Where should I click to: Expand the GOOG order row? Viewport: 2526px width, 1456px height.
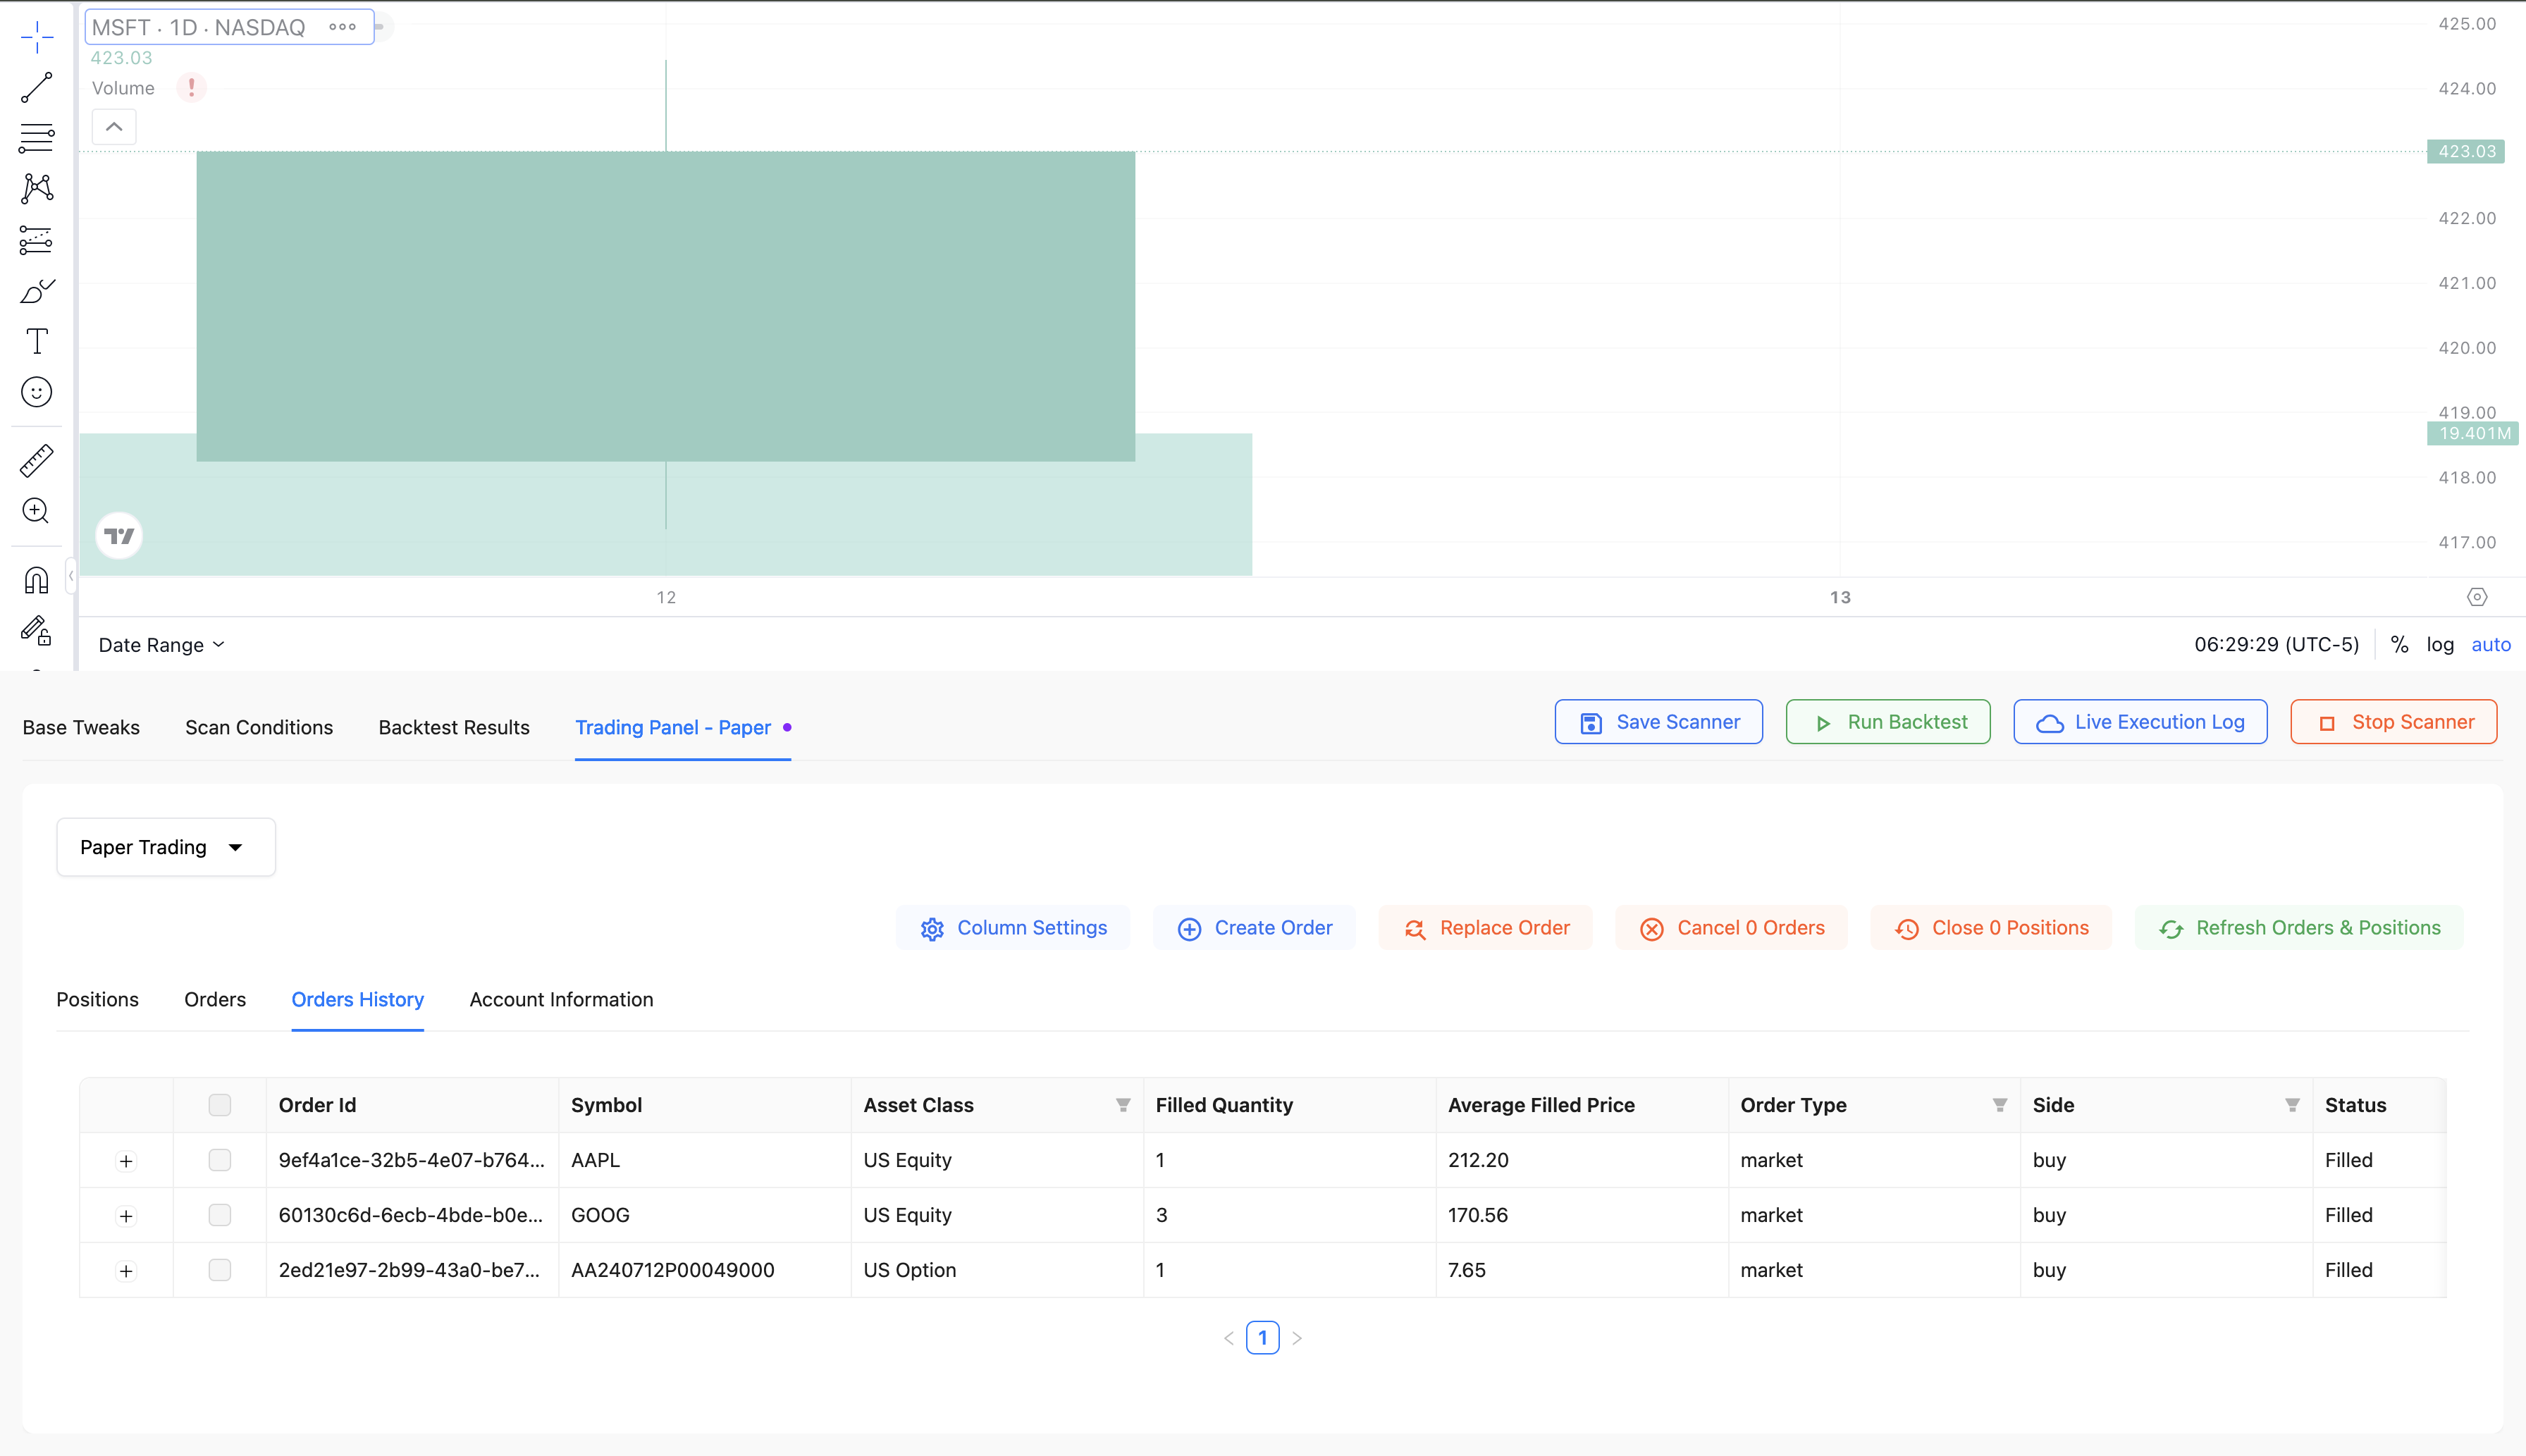(126, 1216)
